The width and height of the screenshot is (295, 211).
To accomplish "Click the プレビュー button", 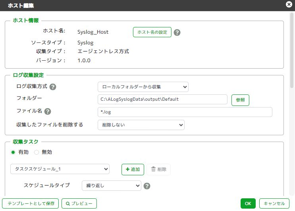I will [x=79, y=203].
